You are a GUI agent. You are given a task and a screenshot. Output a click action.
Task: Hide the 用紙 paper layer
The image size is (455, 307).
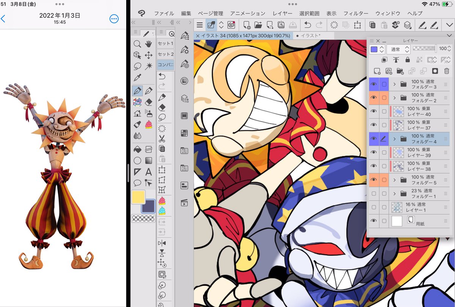[373, 221]
